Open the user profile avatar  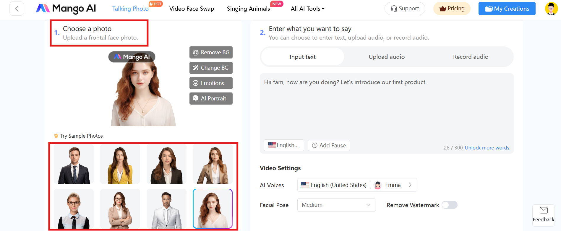[x=551, y=9]
